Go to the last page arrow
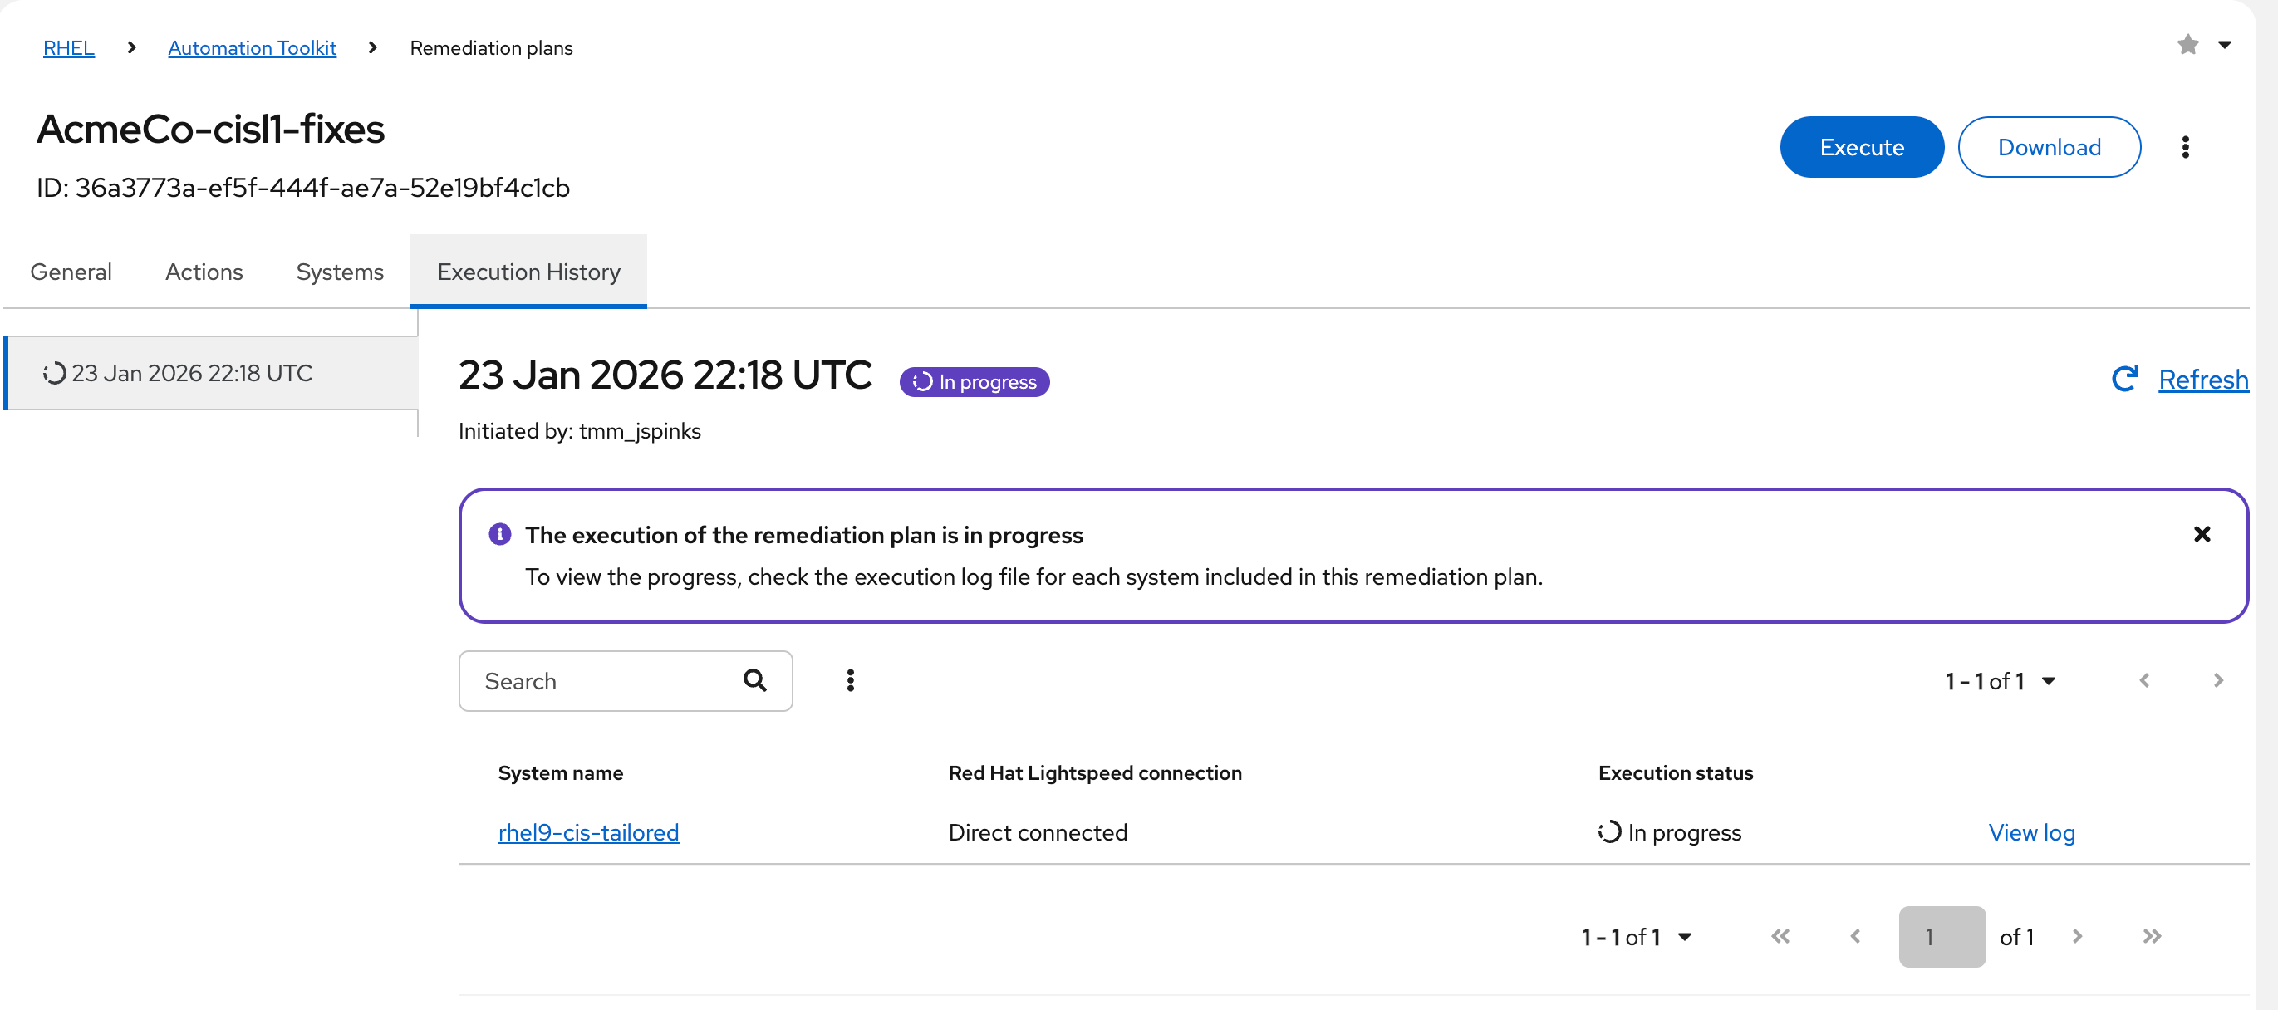Viewport: 2278px width, 1010px height. [2152, 936]
